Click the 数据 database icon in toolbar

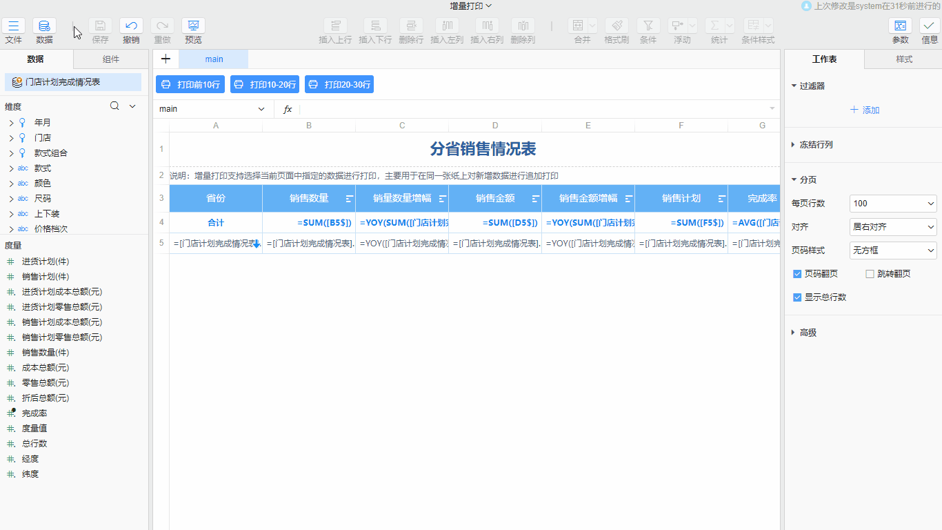(x=44, y=26)
